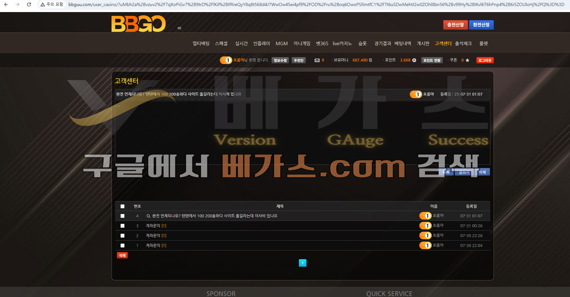570x297 pixels.
Task: Check the checkbox for post number 2
Action: click(122, 235)
